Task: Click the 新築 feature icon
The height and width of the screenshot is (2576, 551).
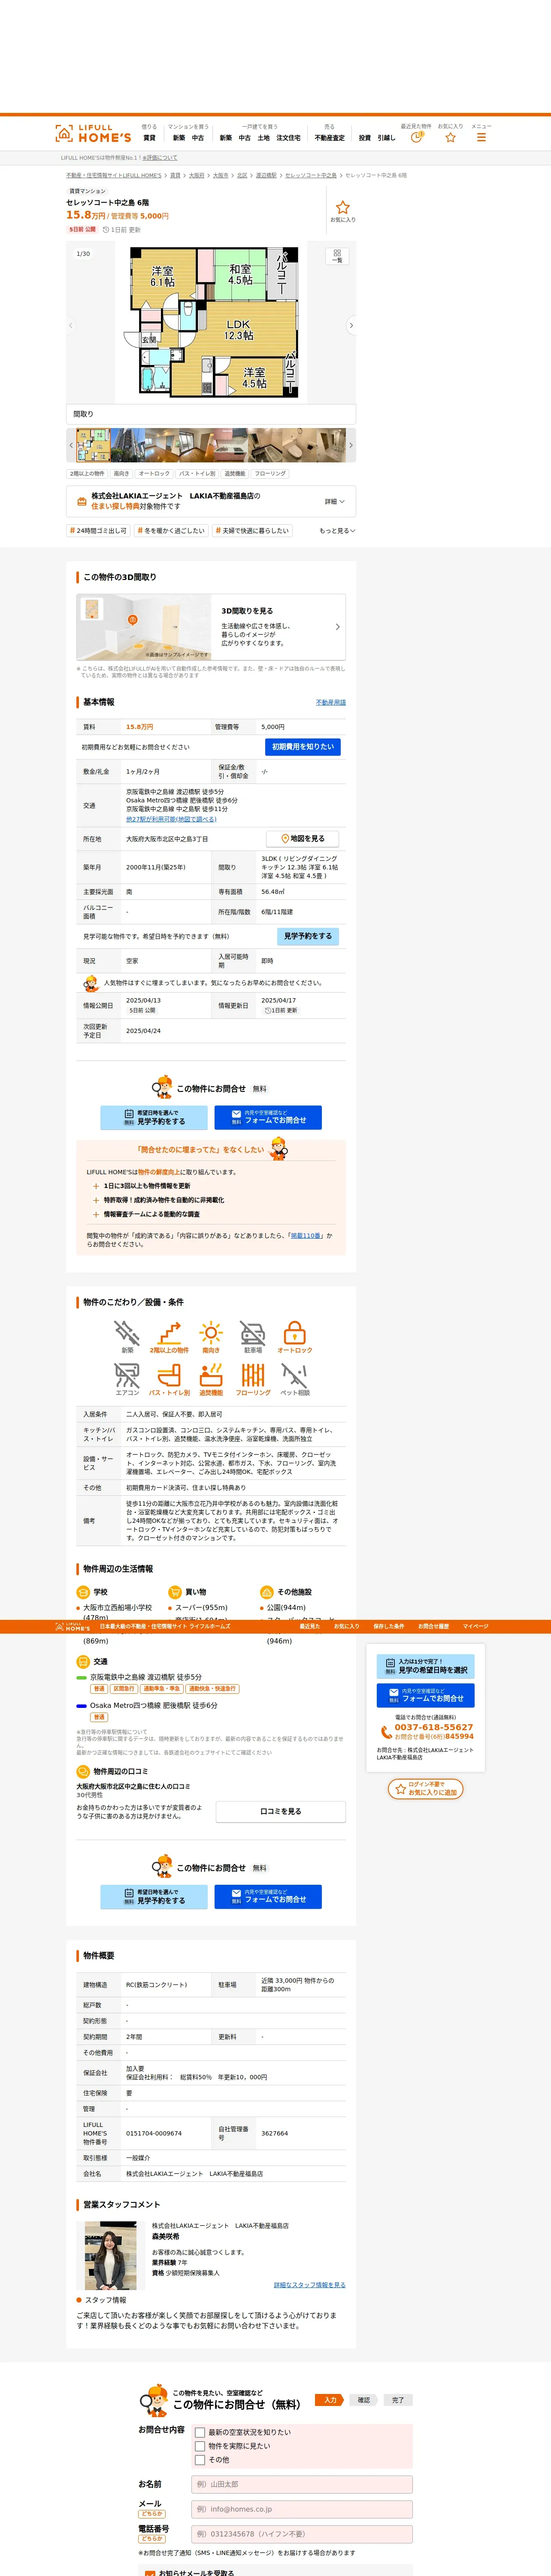Action: tap(127, 1337)
